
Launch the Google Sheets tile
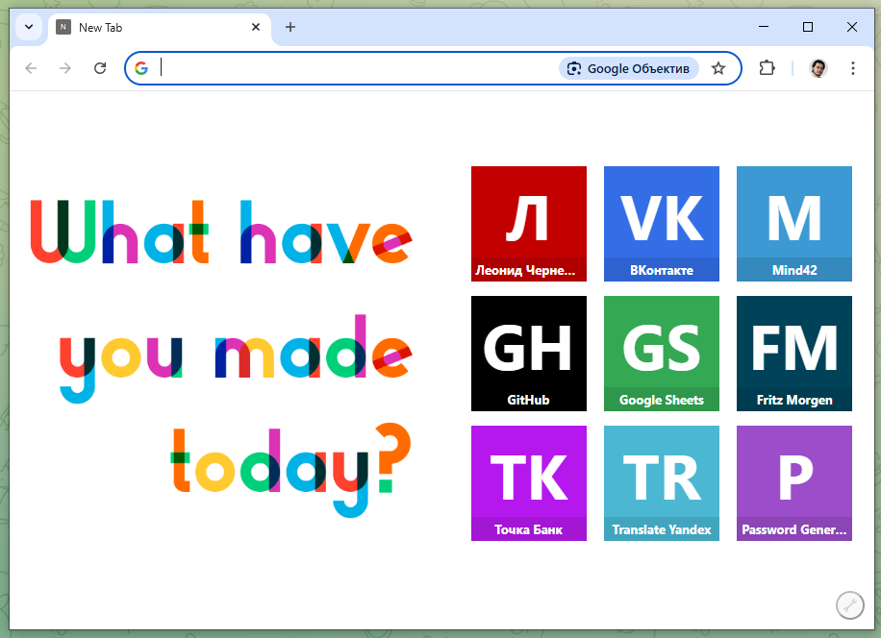pyautogui.click(x=662, y=353)
